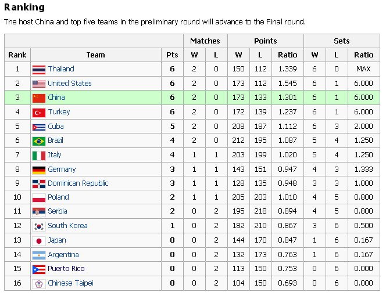Follow the Italy team link
The width and height of the screenshot is (386, 296).
tap(55, 155)
